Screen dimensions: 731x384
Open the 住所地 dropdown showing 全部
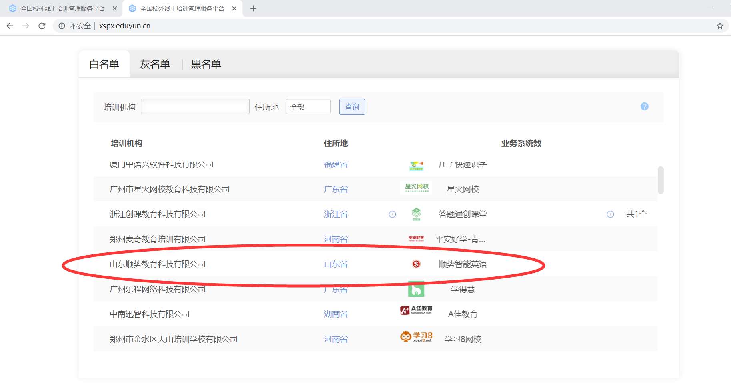[x=308, y=106]
